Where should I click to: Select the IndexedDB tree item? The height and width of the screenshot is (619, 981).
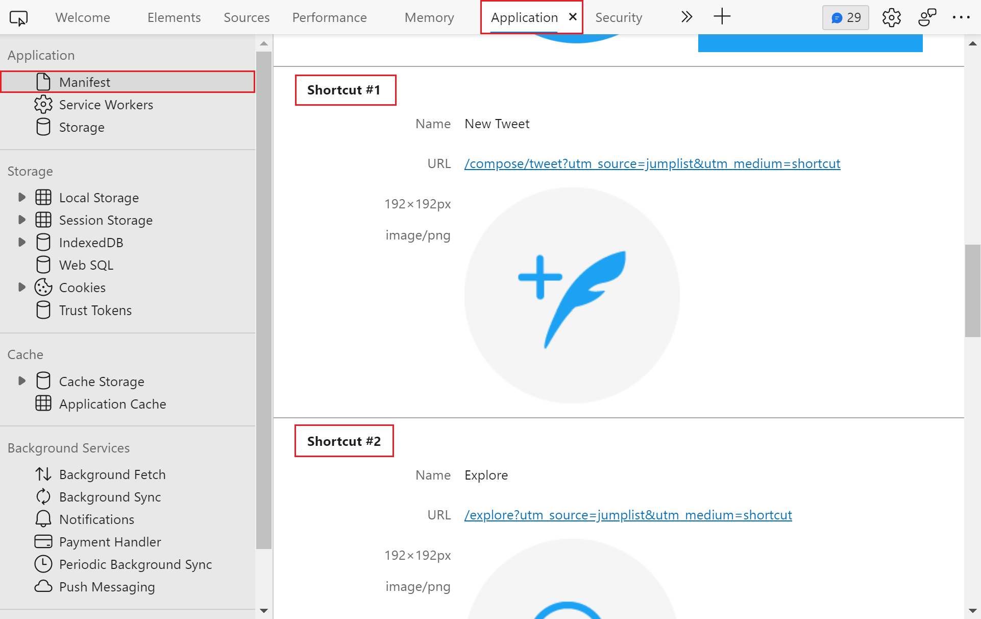point(91,243)
